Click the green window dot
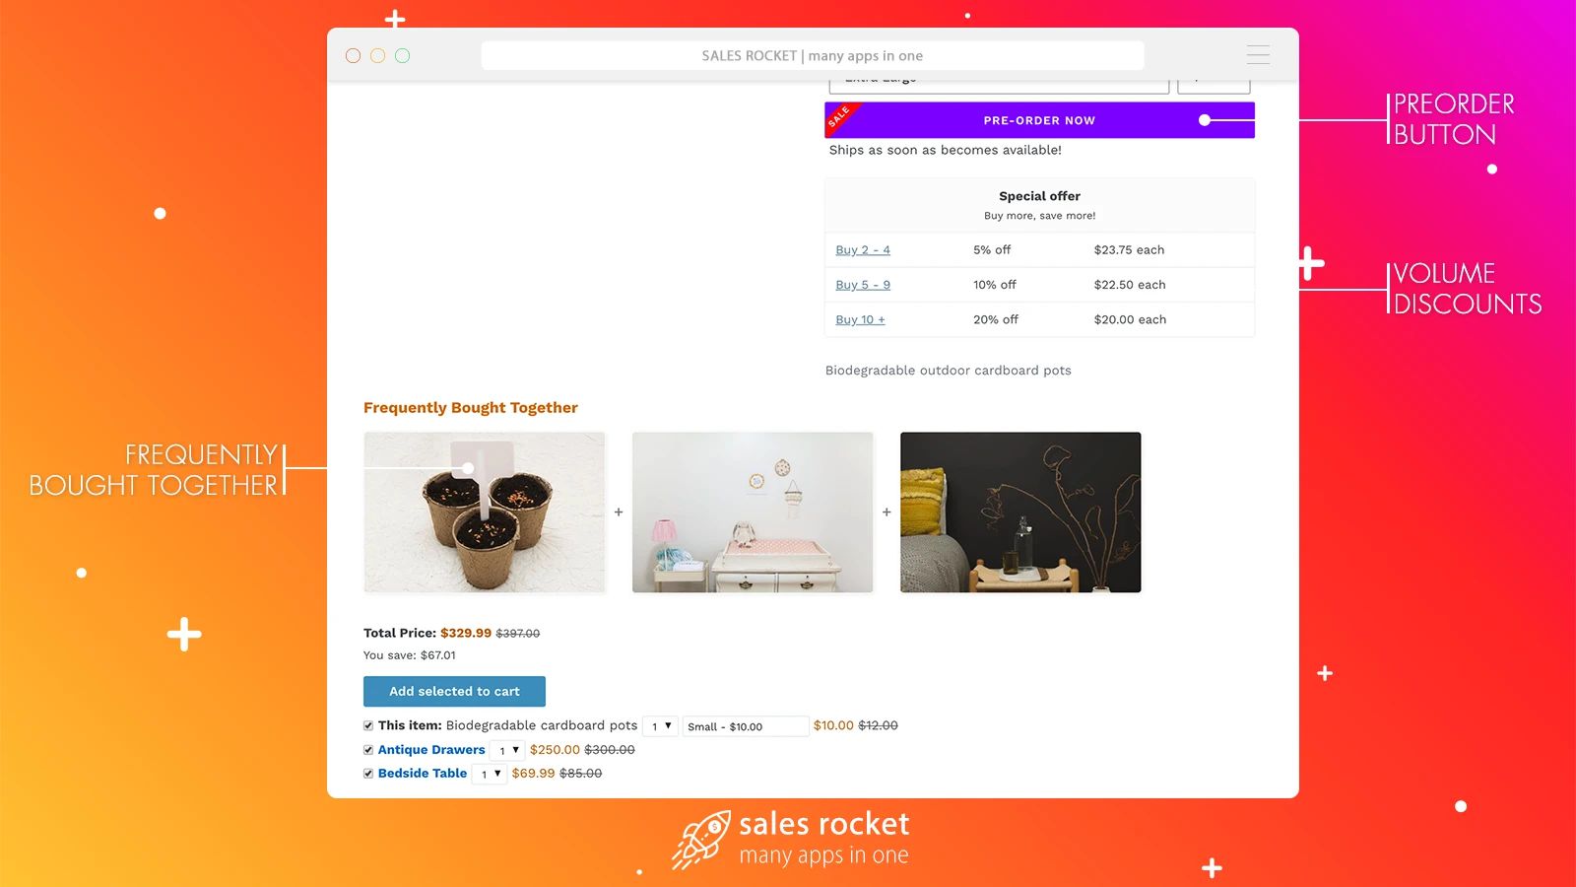Screen dimensions: 1576x887 402,56
